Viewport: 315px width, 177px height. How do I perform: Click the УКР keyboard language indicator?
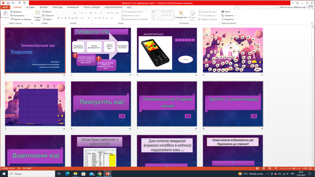pos(292,174)
